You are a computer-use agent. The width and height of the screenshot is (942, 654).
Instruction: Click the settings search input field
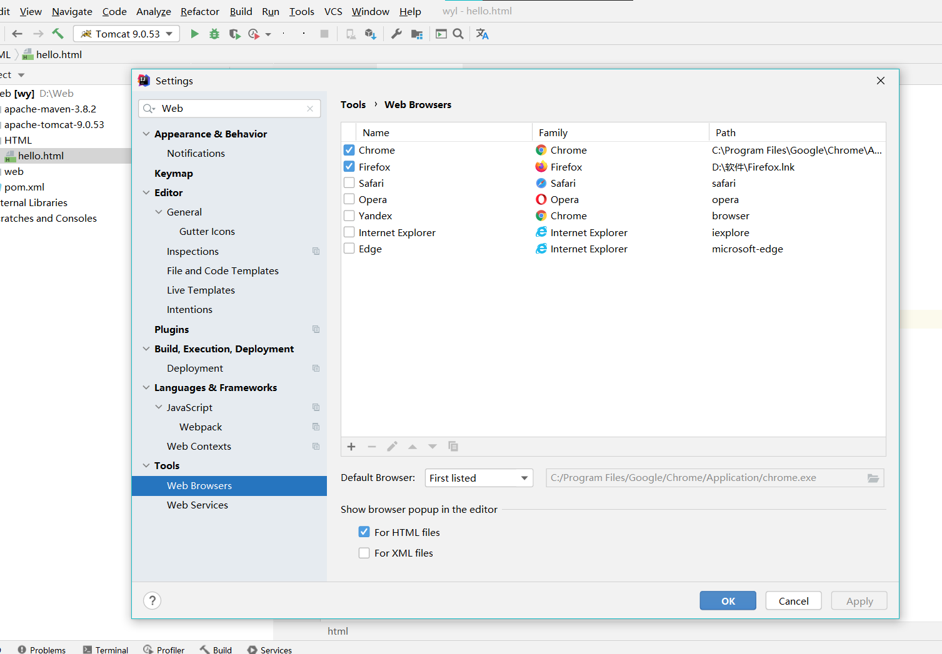[229, 109]
